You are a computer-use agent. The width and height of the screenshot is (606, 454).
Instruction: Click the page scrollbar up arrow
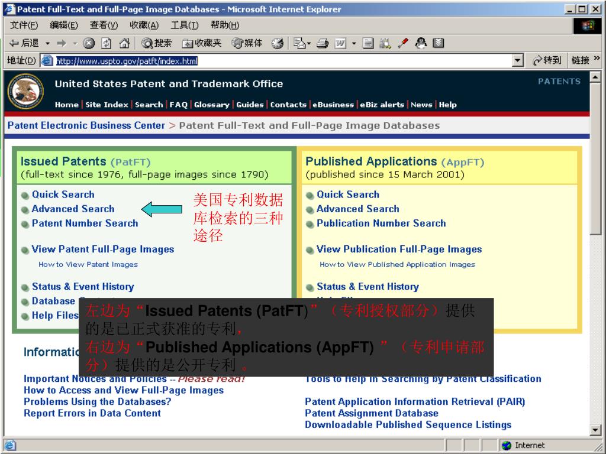(x=595, y=77)
